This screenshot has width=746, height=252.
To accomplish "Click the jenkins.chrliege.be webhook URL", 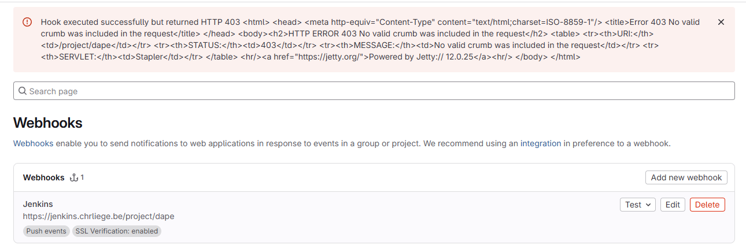I will pos(98,216).
